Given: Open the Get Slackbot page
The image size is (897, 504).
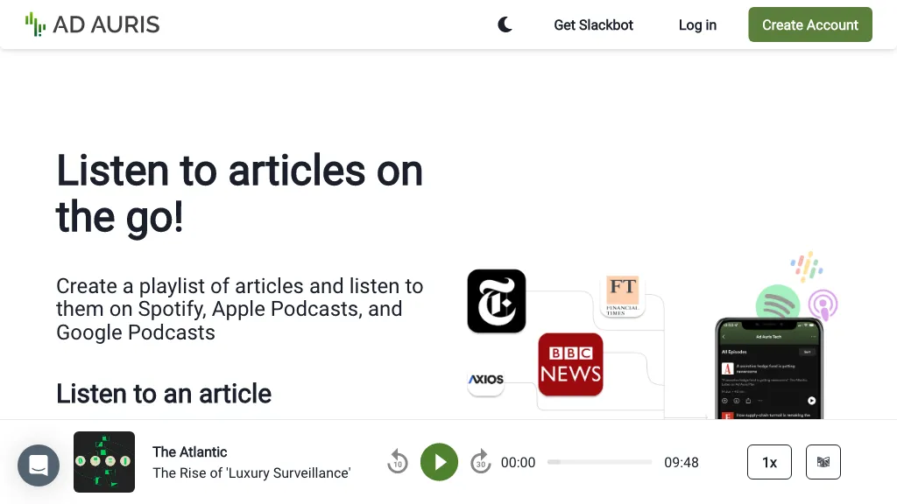Looking at the screenshot, I should click(593, 24).
